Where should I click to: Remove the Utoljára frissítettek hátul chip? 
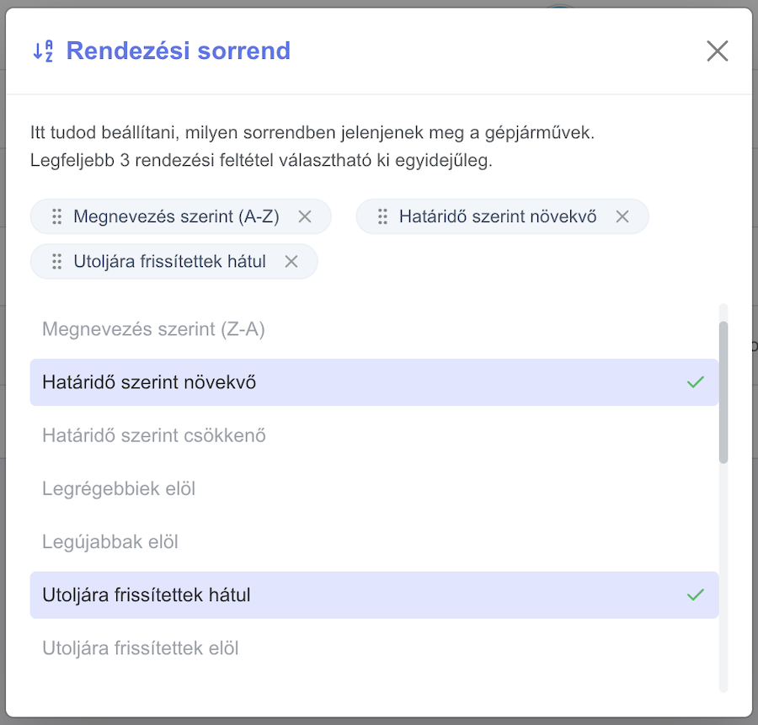(291, 262)
